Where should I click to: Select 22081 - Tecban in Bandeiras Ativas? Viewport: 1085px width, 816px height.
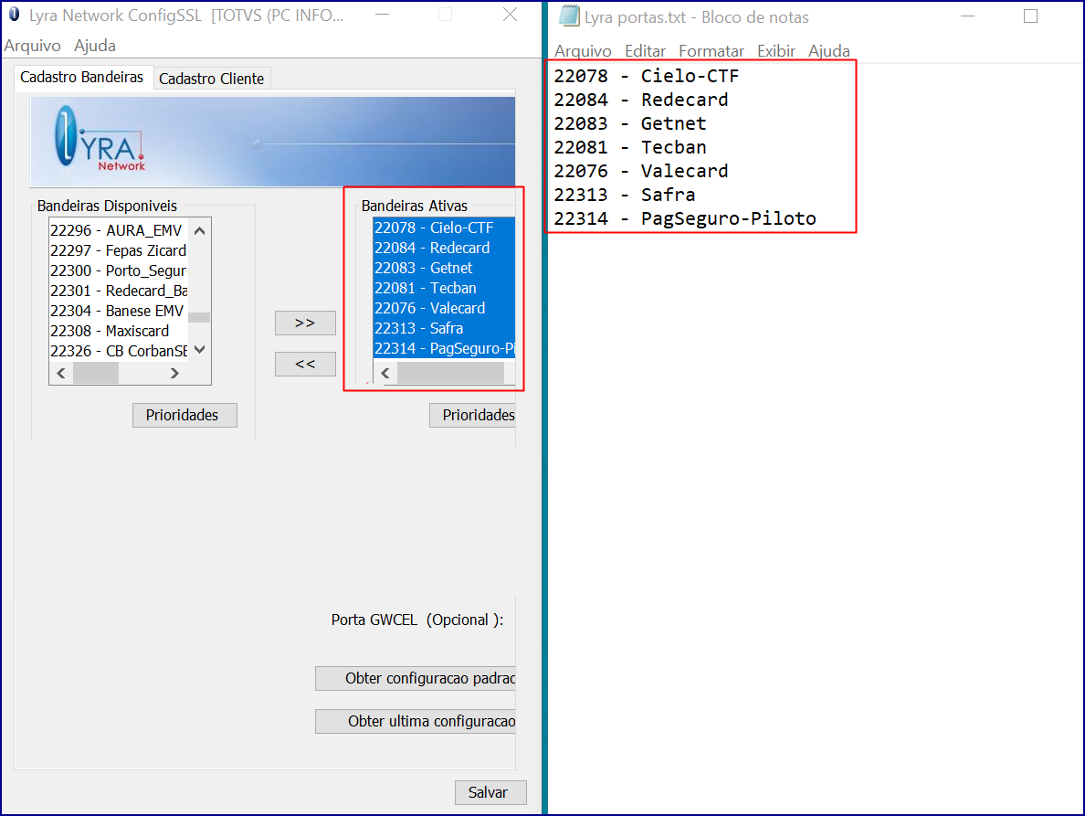[444, 288]
